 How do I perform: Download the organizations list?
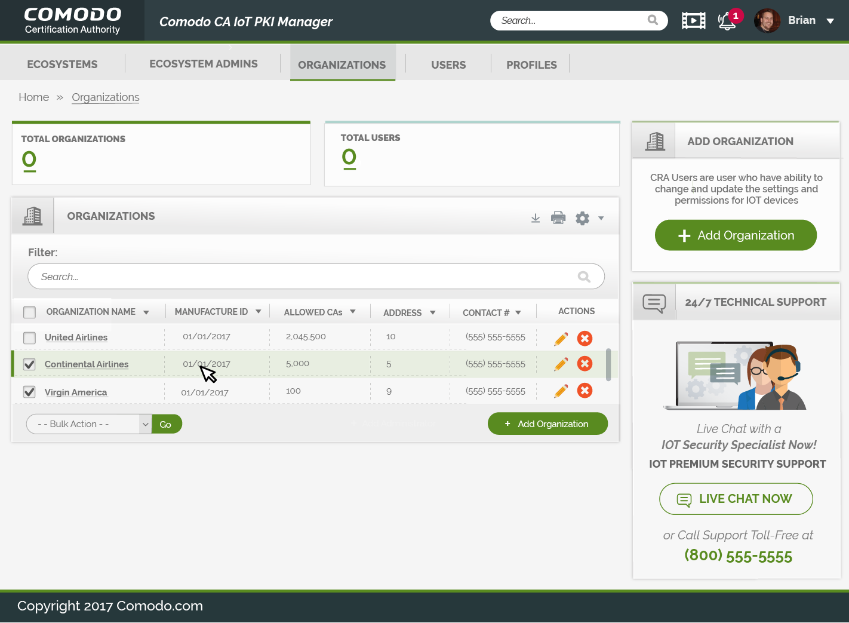coord(536,218)
